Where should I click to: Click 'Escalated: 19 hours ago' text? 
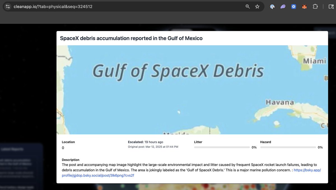[146, 142]
